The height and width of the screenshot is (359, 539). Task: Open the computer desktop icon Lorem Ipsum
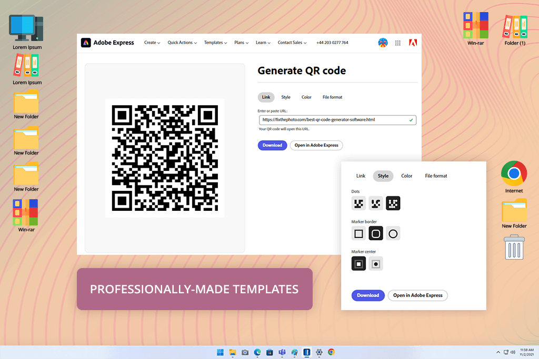pyautogui.click(x=27, y=32)
